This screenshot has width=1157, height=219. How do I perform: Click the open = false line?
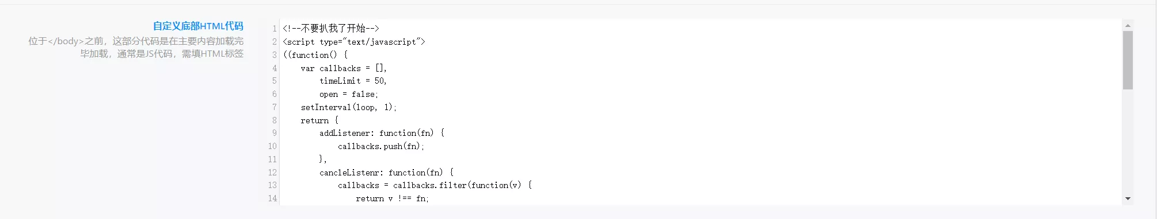pyautogui.click(x=349, y=94)
